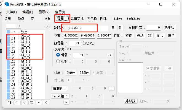This screenshot has width=182, height=110.
Task: Click the bone list vertical scrollbar
Action: [x=47, y=65]
